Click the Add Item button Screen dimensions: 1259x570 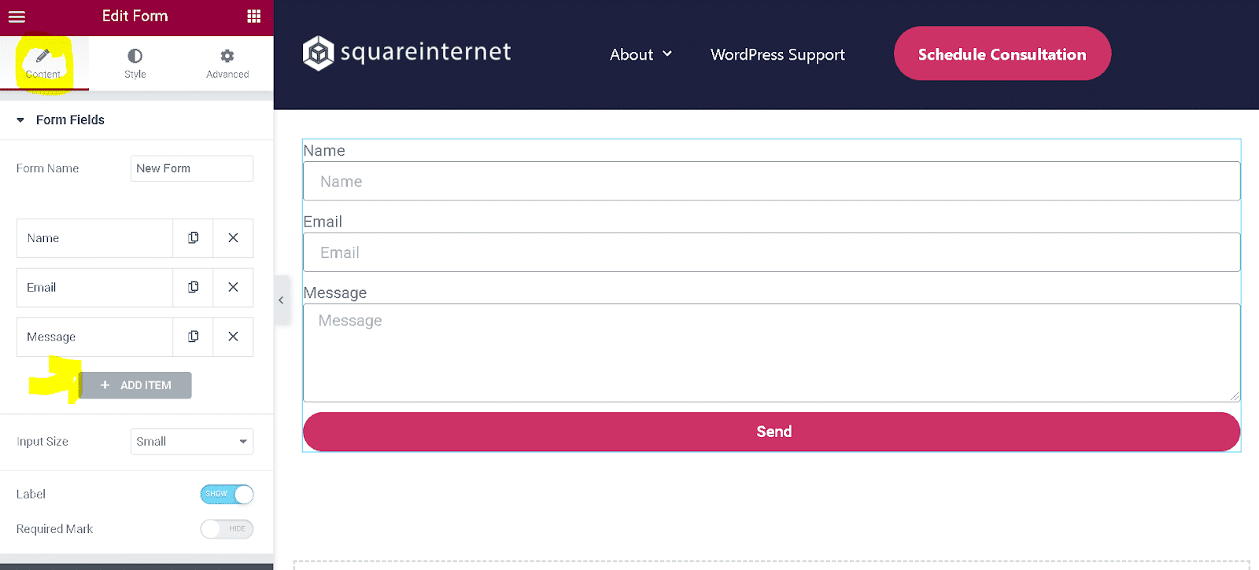coord(135,385)
